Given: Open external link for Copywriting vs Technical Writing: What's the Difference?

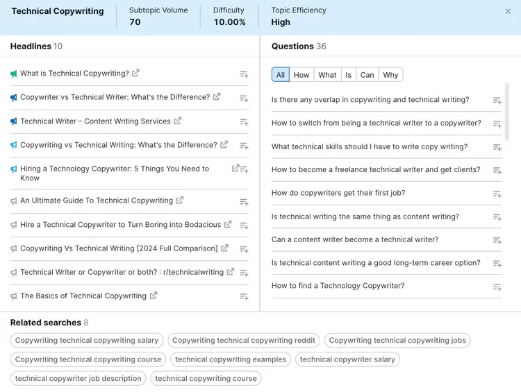Looking at the screenshot, I should [x=224, y=145].
